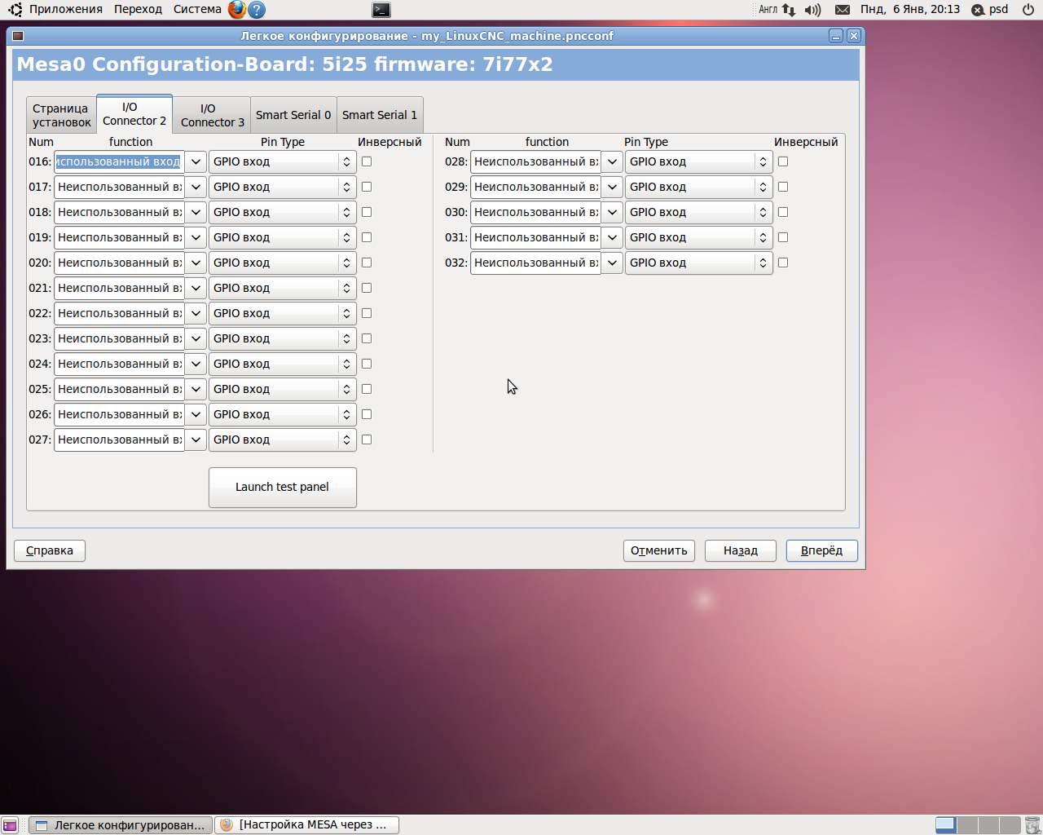This screenshot has width=1043, height=835.
Task: Switch to the second workspace in switcher
Action: tap(967, 825)
